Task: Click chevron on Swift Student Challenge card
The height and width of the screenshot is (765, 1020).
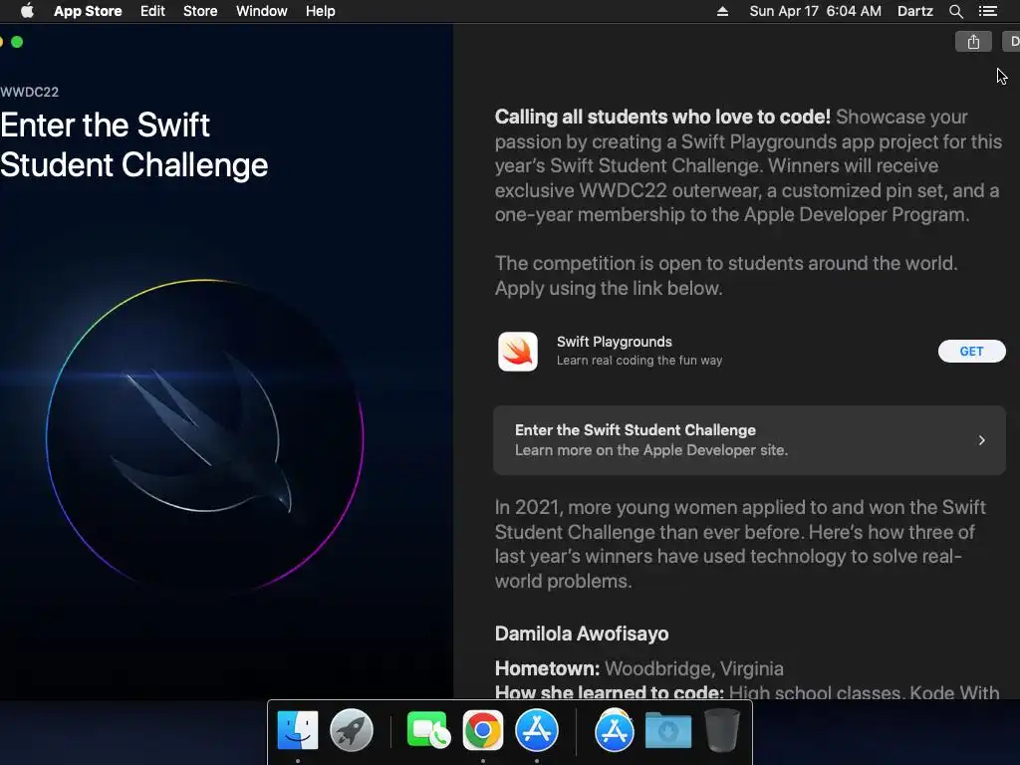Action: 981,440
